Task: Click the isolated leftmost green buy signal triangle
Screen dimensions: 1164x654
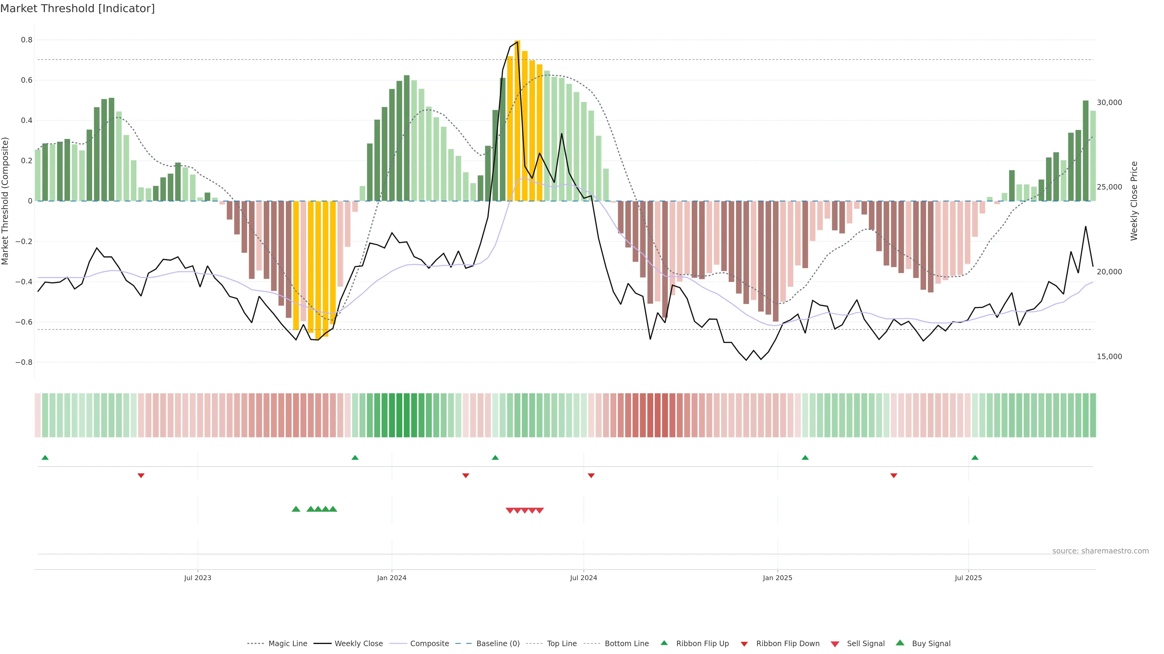Action: click(296, 509)
